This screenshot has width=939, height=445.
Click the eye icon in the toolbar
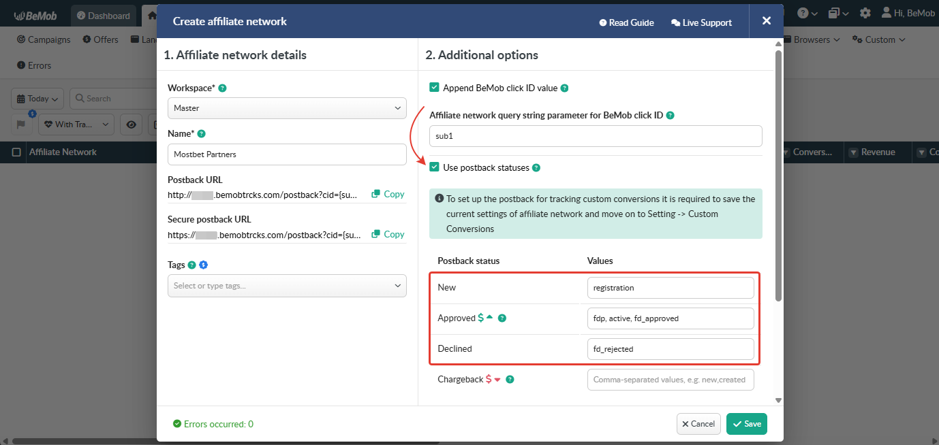[131, 125]
